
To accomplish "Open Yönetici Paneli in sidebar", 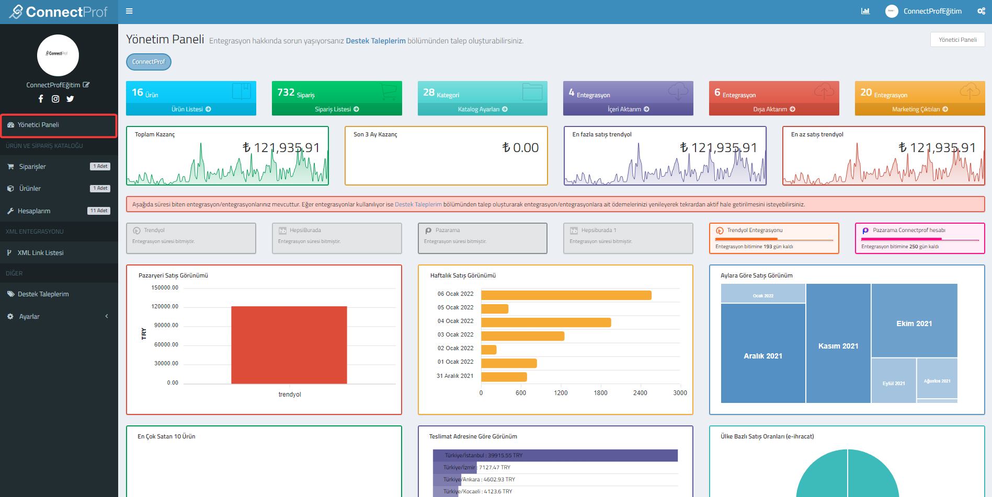I will coord(59,125).
